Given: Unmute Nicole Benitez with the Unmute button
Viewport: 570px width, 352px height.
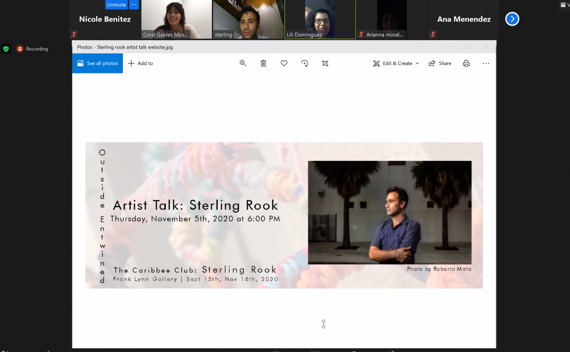Looking at the screenshot, I should click(116, 4).
